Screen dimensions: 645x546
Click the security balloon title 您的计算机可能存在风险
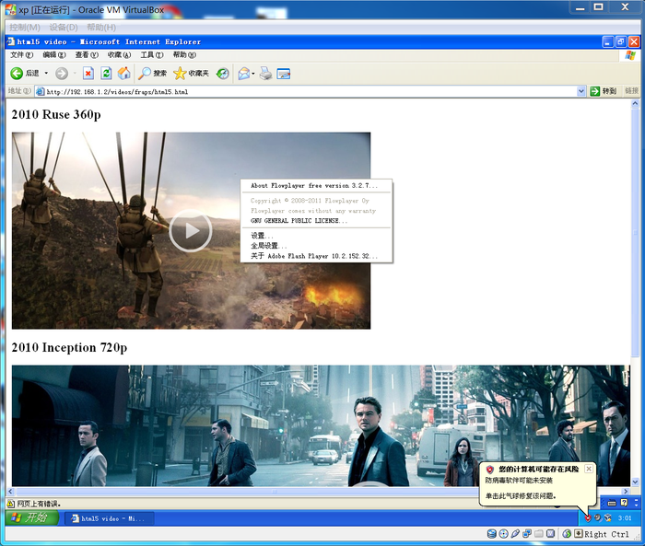pyautogui.click(x=538, y=469)
